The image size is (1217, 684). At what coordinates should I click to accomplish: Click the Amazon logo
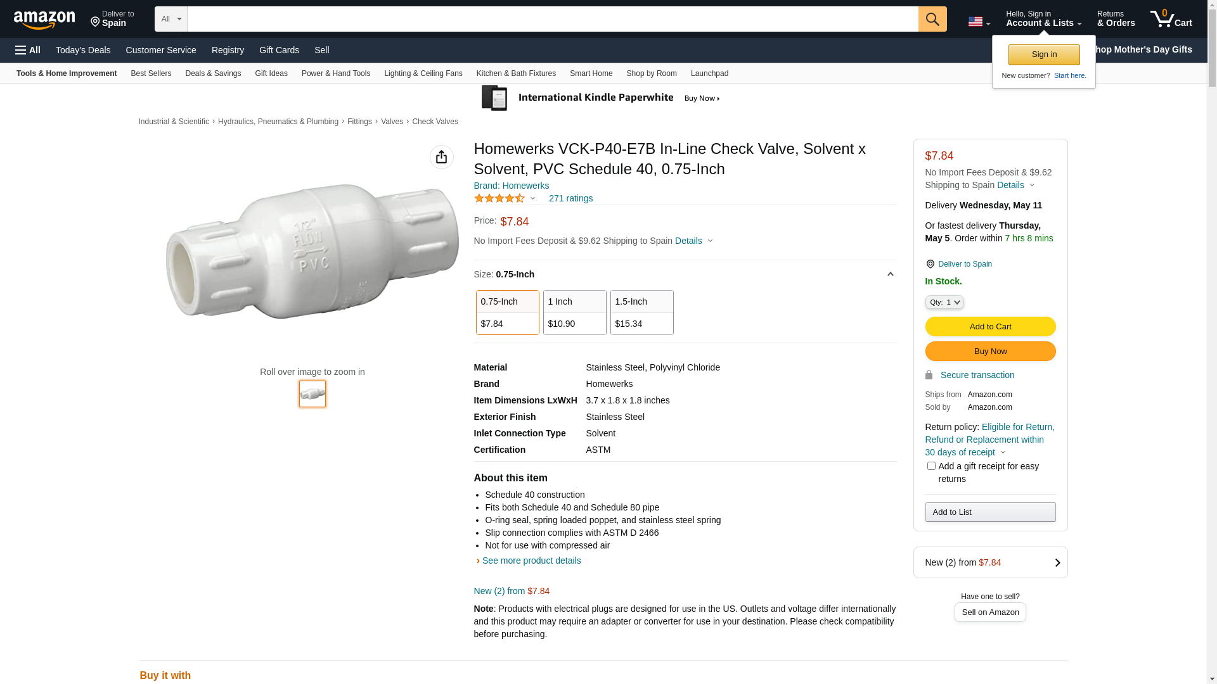[x=44, y=20]
